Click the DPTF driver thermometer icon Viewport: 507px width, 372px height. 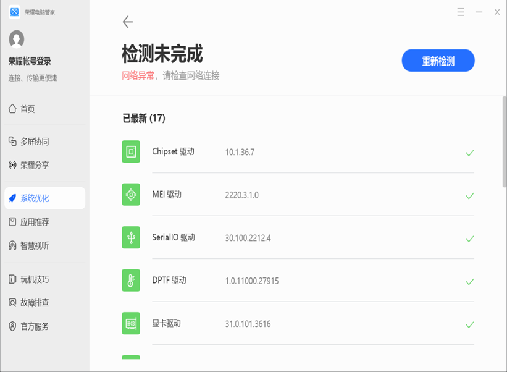click(131, 281)
